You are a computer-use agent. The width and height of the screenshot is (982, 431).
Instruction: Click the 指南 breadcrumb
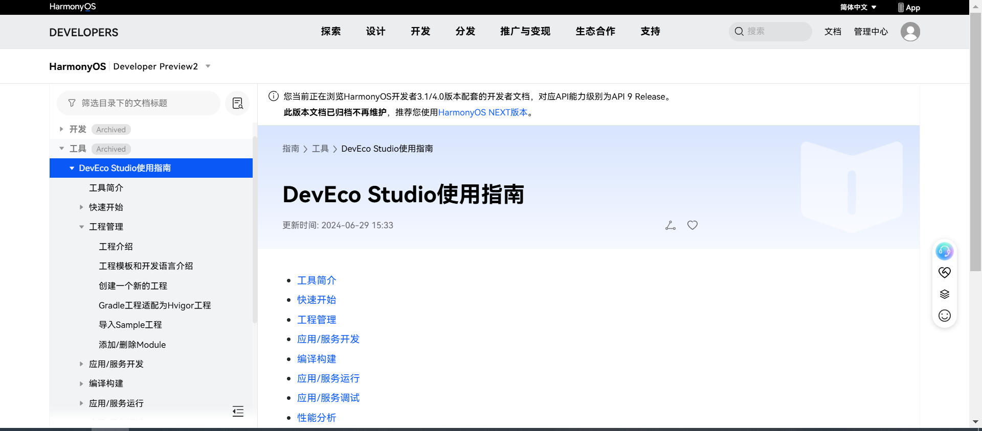[x=291, y=149]
